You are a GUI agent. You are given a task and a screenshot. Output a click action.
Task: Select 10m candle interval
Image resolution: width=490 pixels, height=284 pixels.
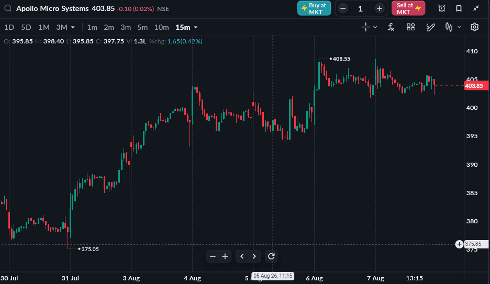tap(162, 28)
